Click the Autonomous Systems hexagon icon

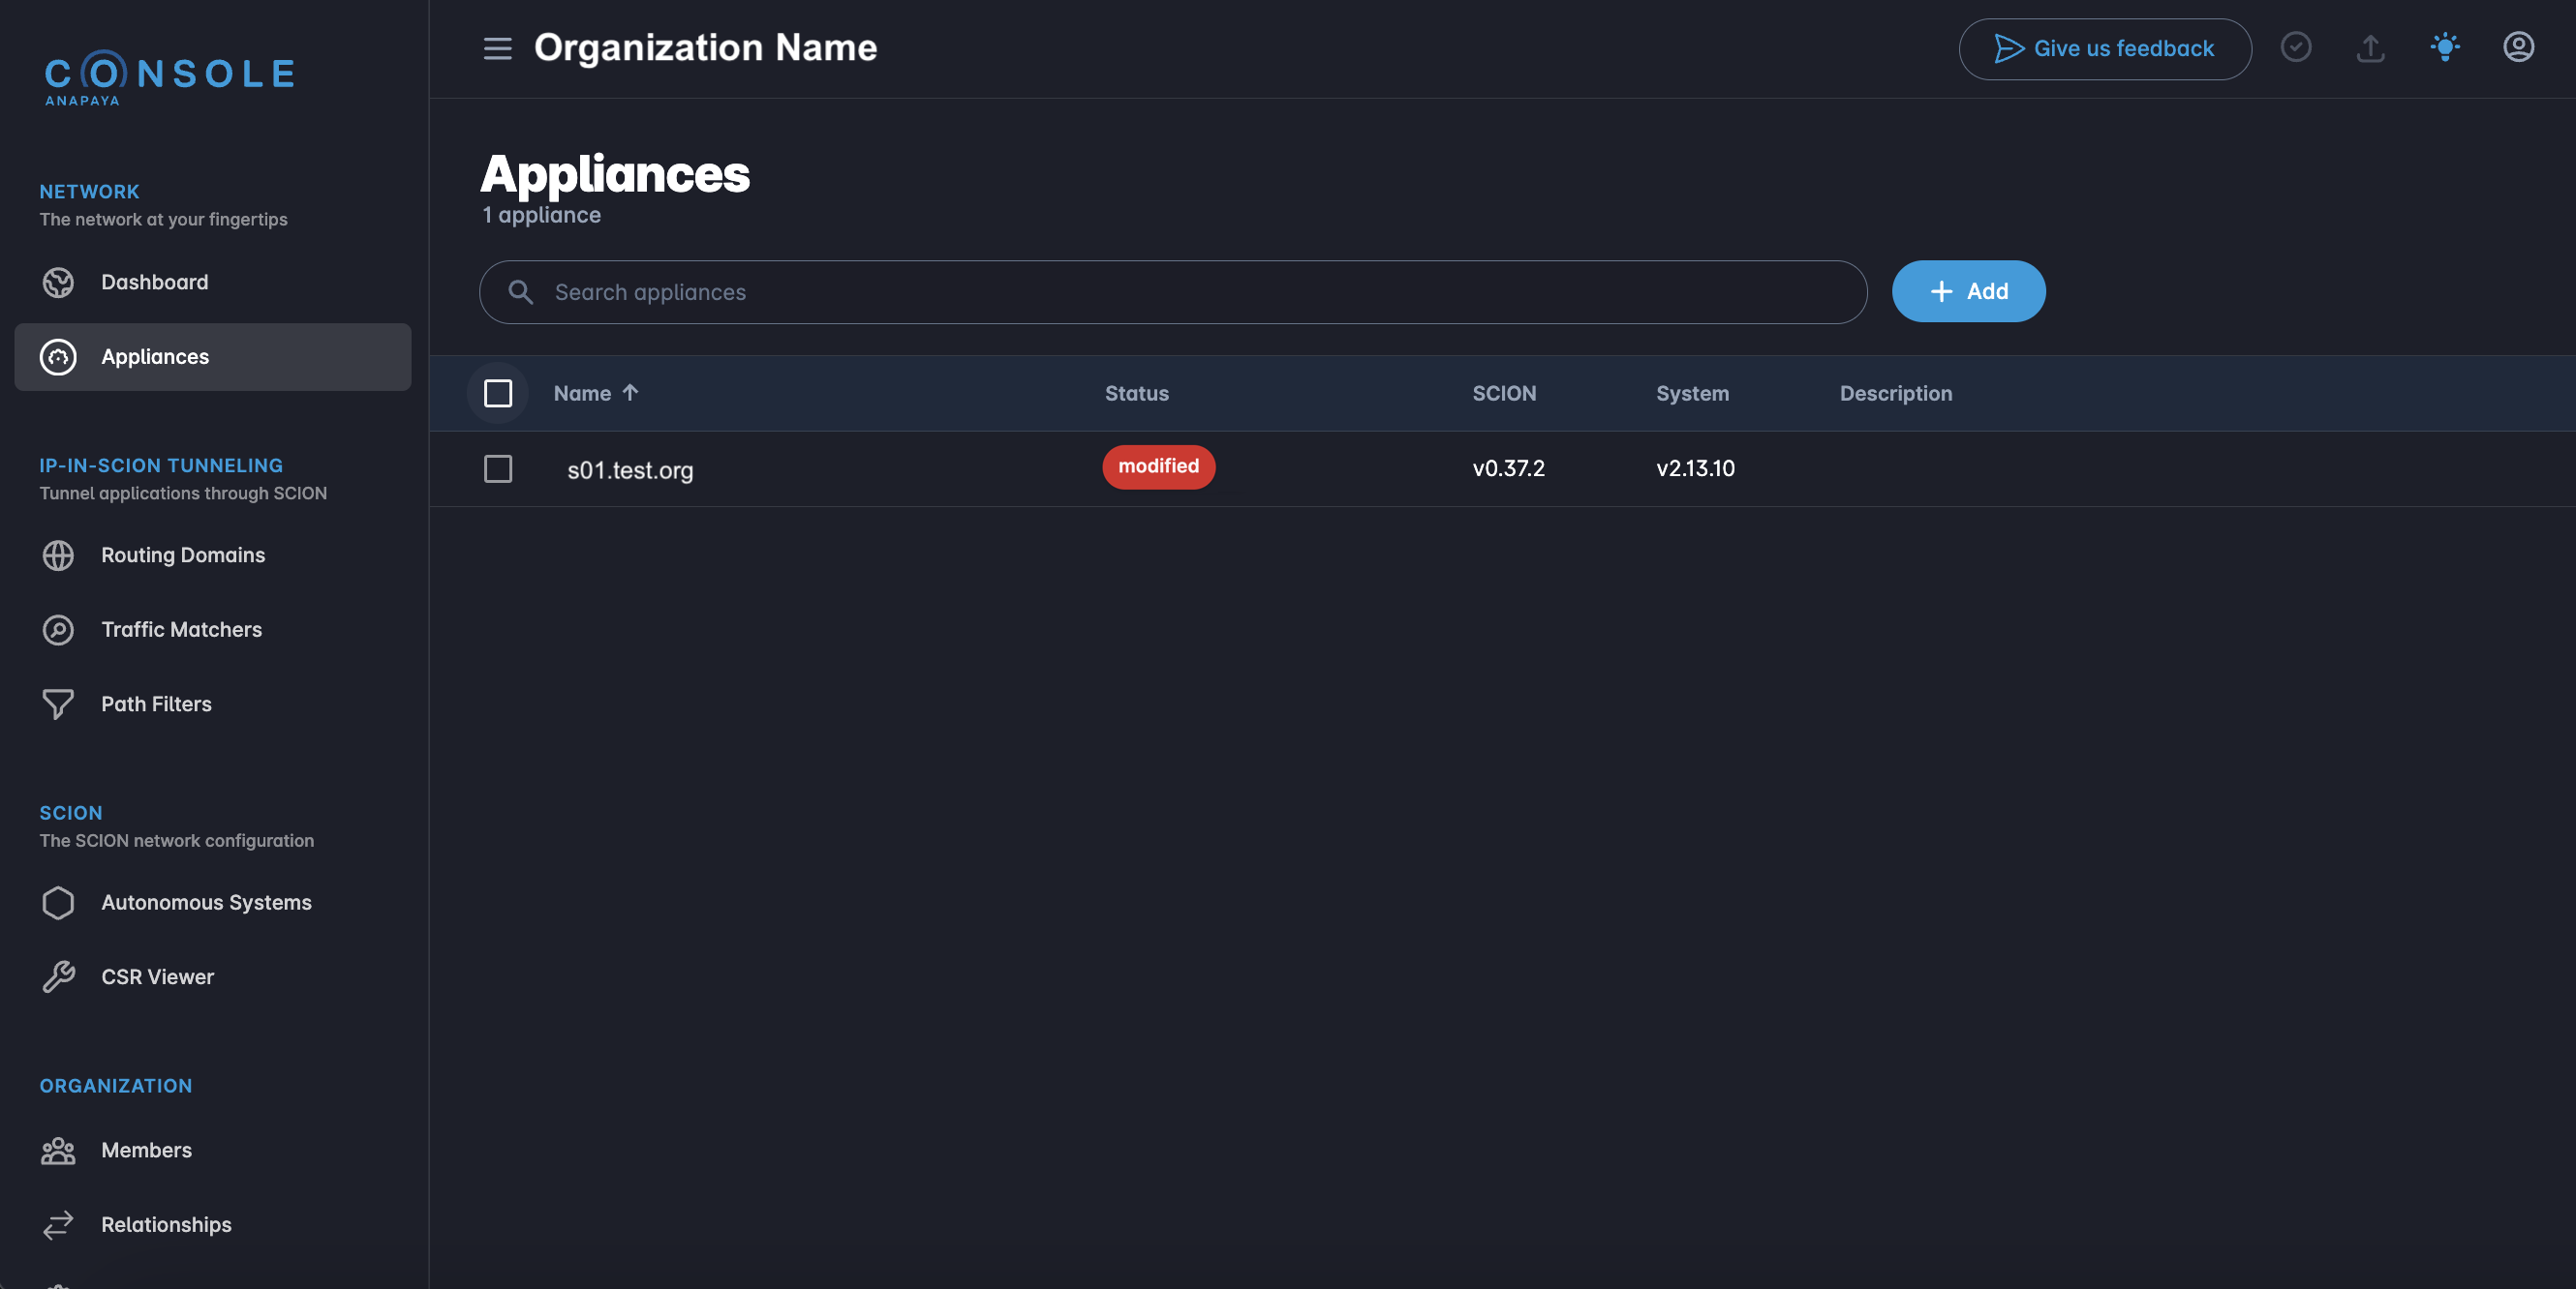(x=58, y=902)
